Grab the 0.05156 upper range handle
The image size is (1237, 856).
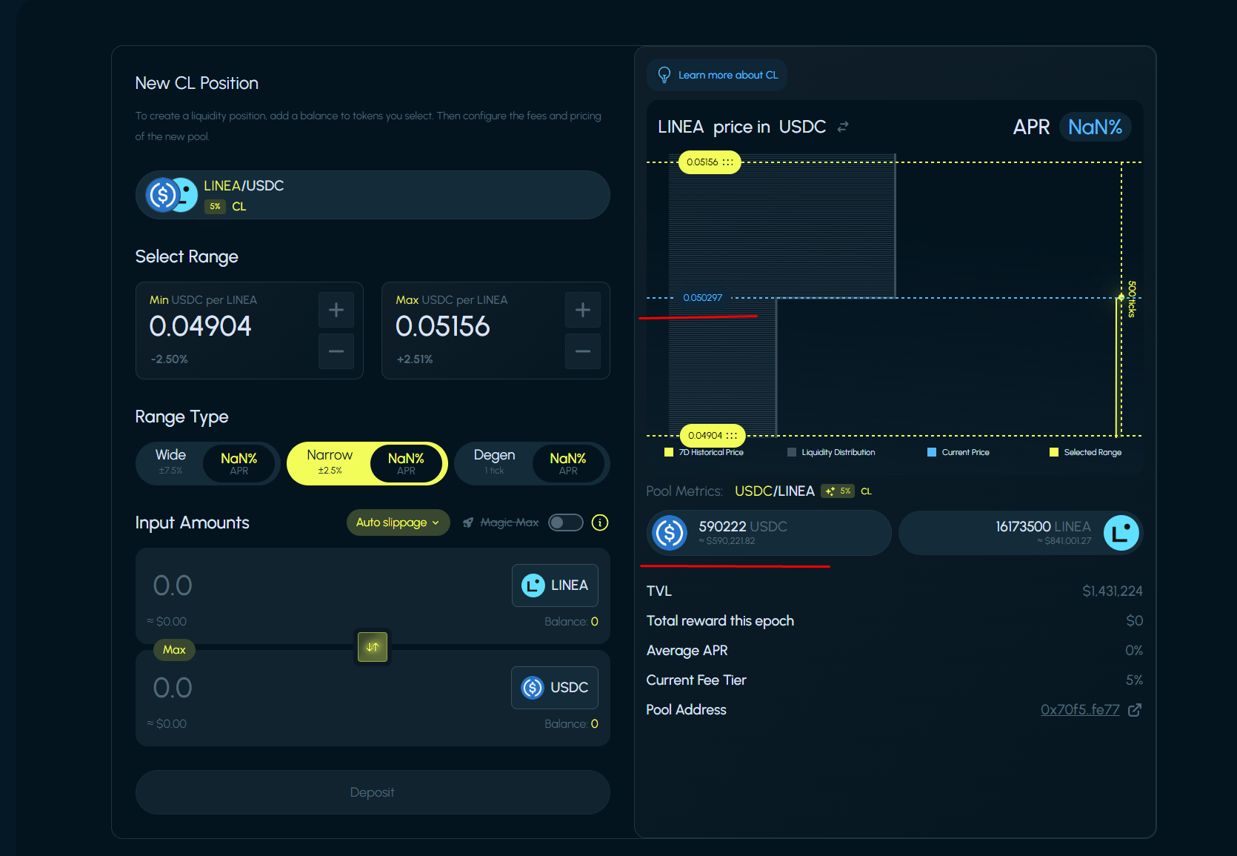point(710,162)
